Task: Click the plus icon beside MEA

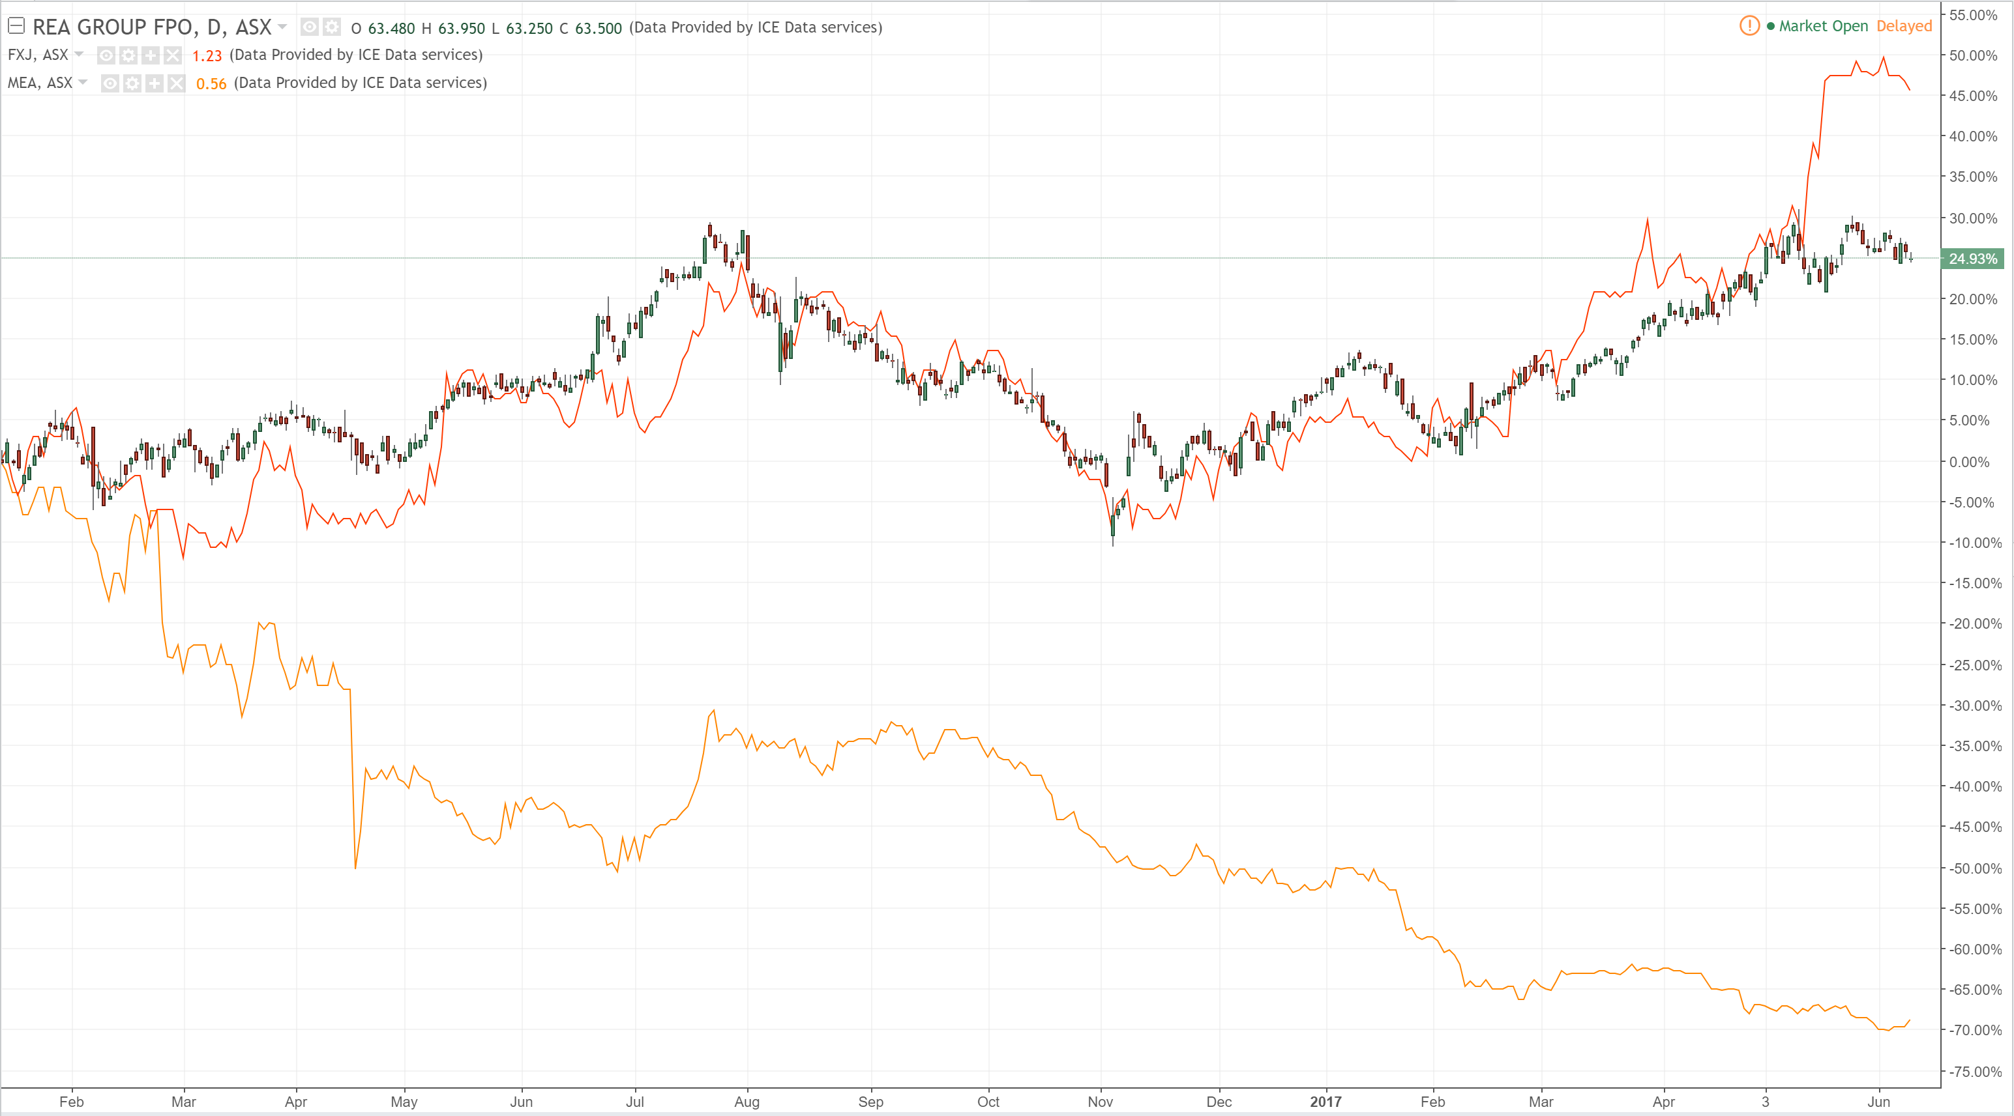Action: point(155,83)
